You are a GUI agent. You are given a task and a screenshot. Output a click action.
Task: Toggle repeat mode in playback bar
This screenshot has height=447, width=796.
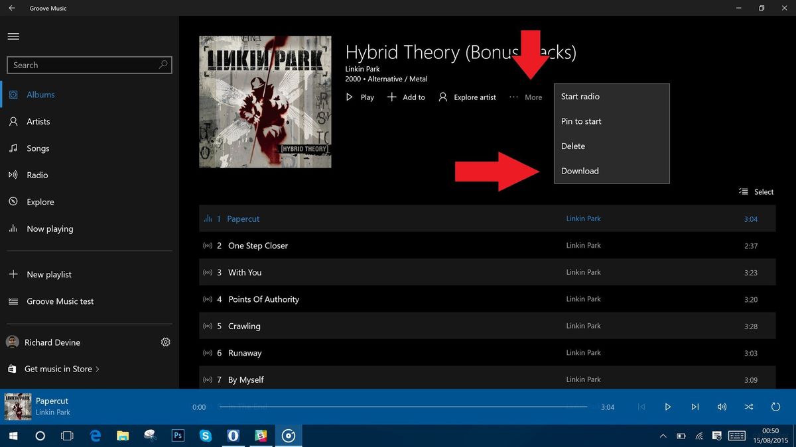point(775,407)
